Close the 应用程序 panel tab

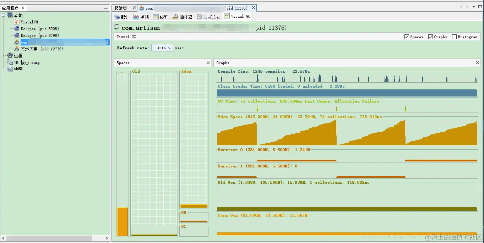point(22,8)
